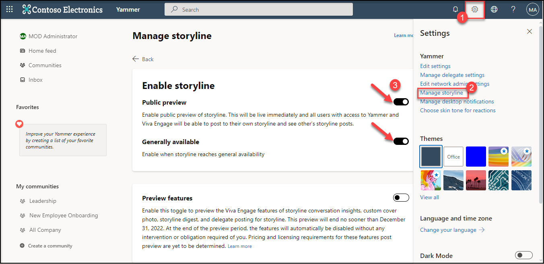Open the app launcher waffle icon
Screen dimensions: 544x264
[x=10, y=9]
